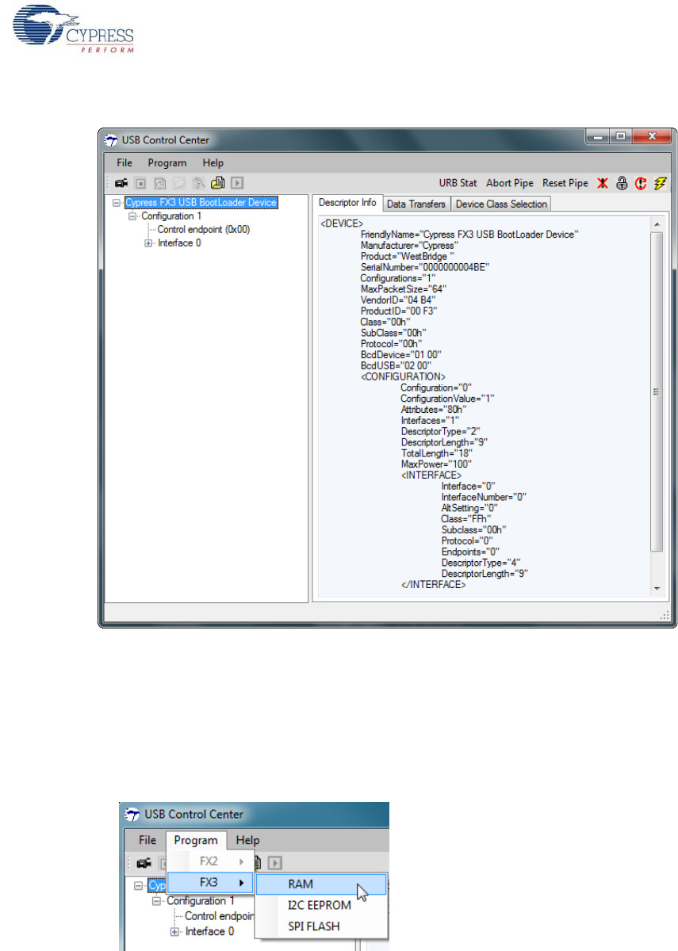Click the URB Stat button

pyautogui.click(x=458, y=183)
